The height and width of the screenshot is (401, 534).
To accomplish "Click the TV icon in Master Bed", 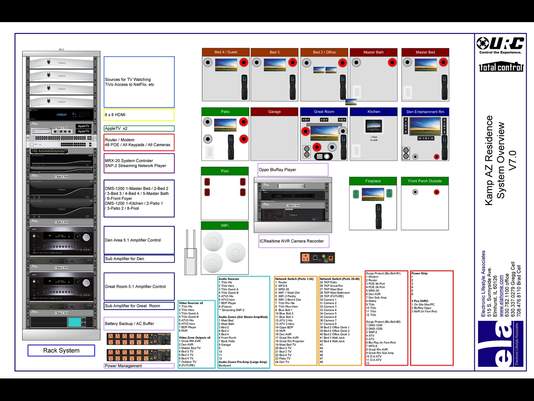I will 425,65.
